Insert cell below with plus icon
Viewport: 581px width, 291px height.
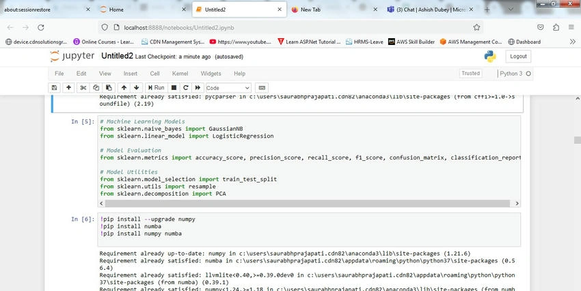68,87
